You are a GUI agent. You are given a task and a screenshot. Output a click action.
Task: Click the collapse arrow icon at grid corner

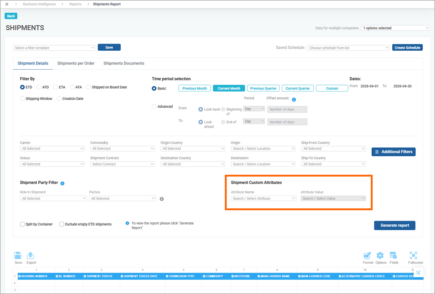[419, 272]
